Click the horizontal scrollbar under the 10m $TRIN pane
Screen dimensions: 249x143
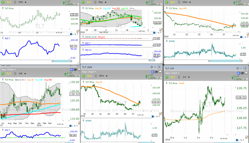pos(226,61)
